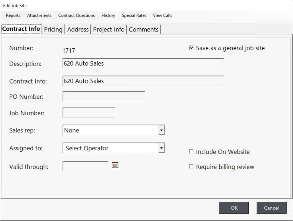Screen dimensions: 293x221
Task: Click the PO Number input field
Action: coord(104,96)
